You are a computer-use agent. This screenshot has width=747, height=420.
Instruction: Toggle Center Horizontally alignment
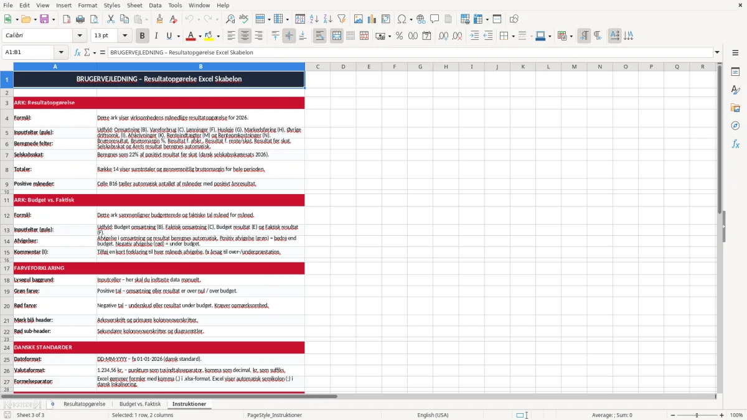pyautogui.click(x=245, y=36)
